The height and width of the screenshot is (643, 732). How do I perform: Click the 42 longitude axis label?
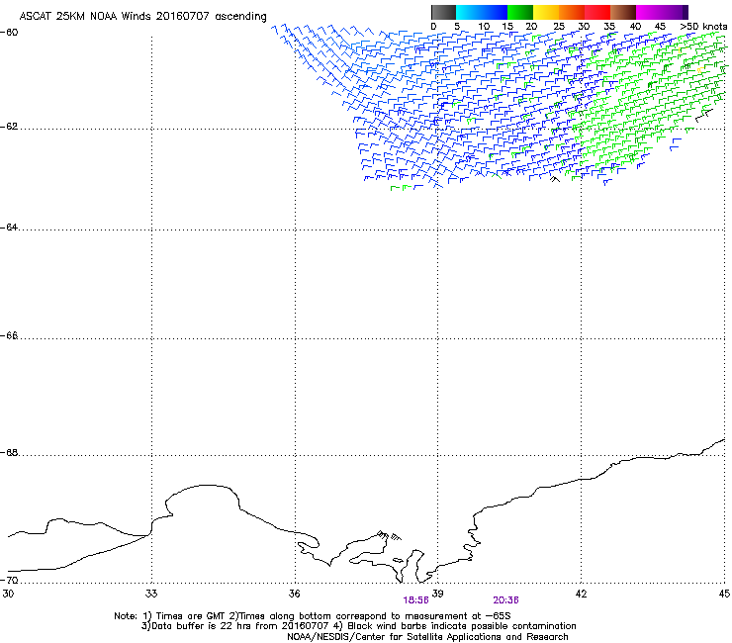pyautogui.click(x=581, y=594)
